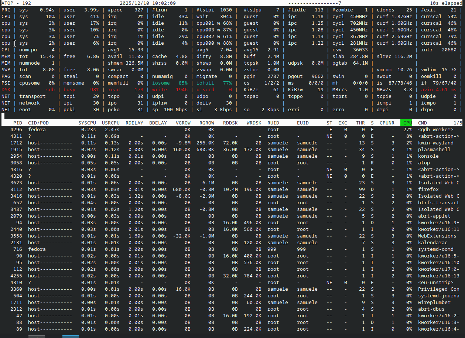Click the PID column header
The height and width of the screenshot is (338, 465).
[x=18, y=123]
